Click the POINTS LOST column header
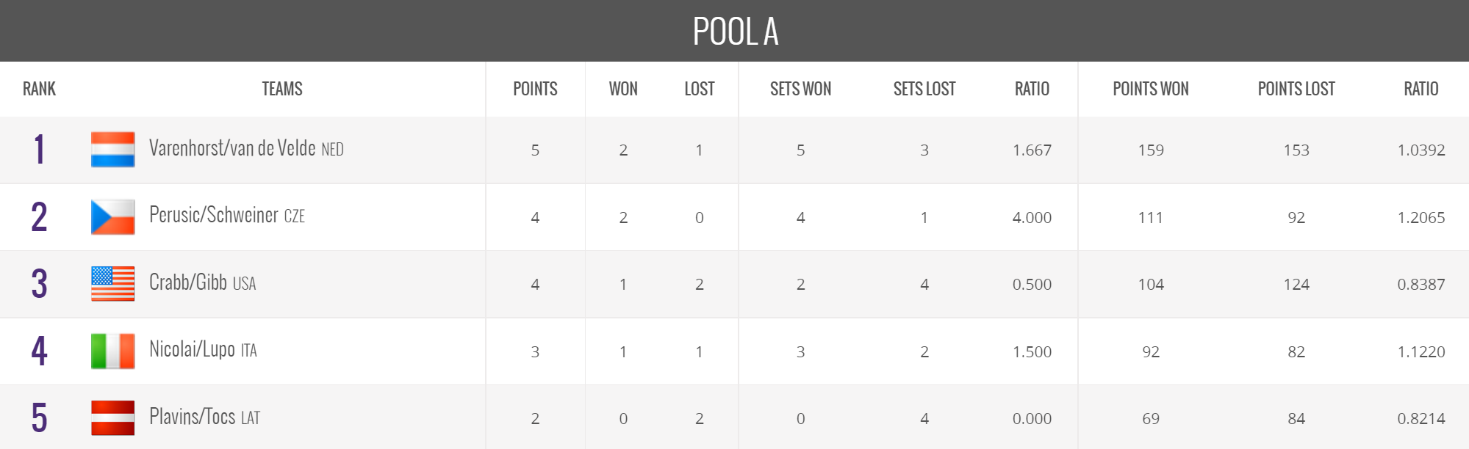Screen dimensions: 1469x449 (x=1296, y=89)
